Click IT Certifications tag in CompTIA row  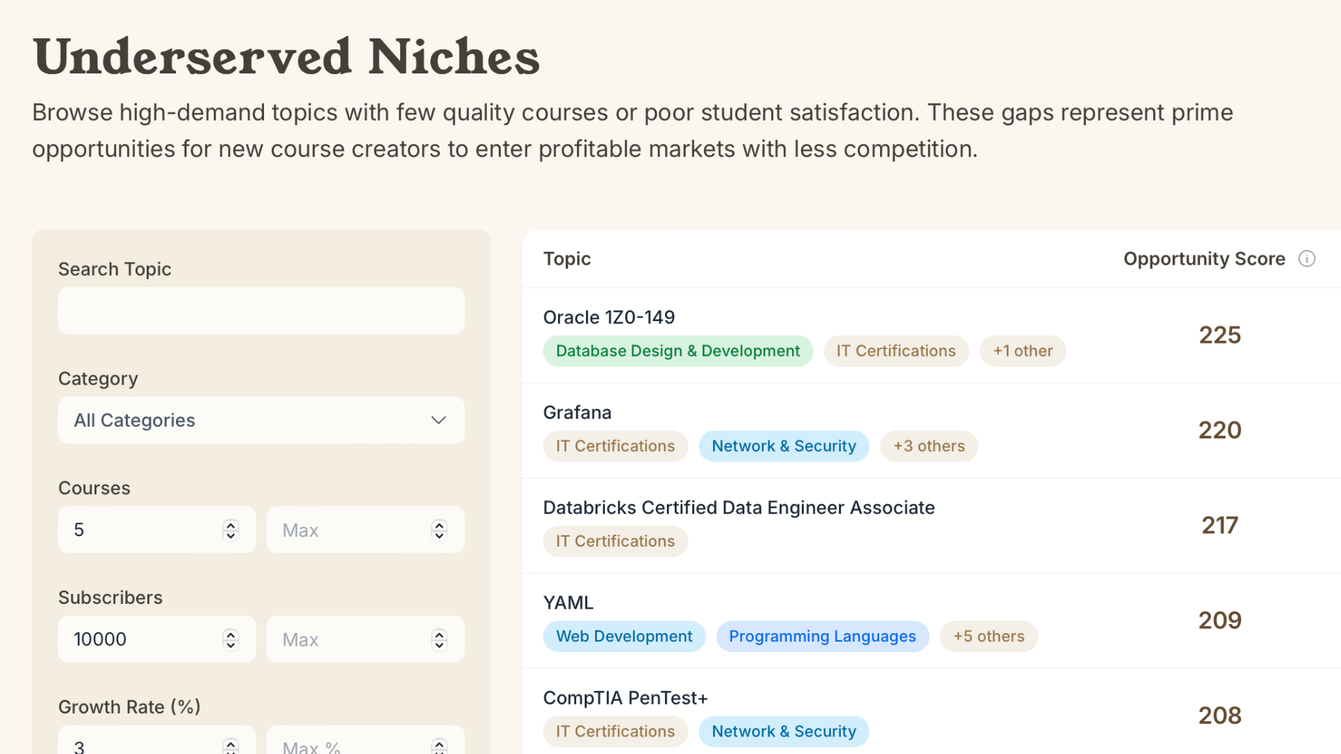[615, 732]
